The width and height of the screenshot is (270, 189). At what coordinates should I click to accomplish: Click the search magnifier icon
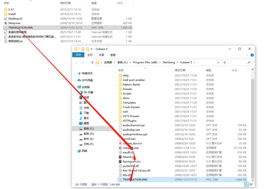click(x=249, y=62)
